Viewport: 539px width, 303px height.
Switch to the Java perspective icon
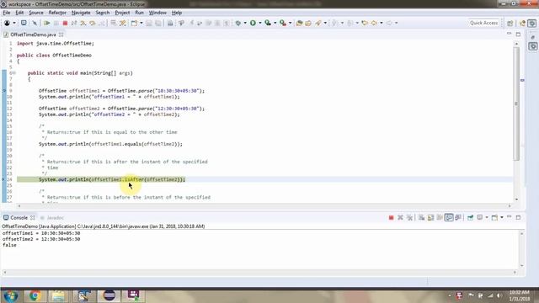tap(522, 23)
